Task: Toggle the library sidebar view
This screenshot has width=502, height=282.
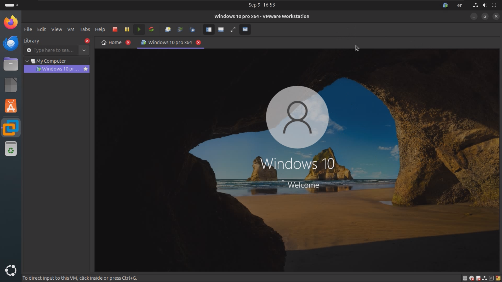Action: coord(209,30)
